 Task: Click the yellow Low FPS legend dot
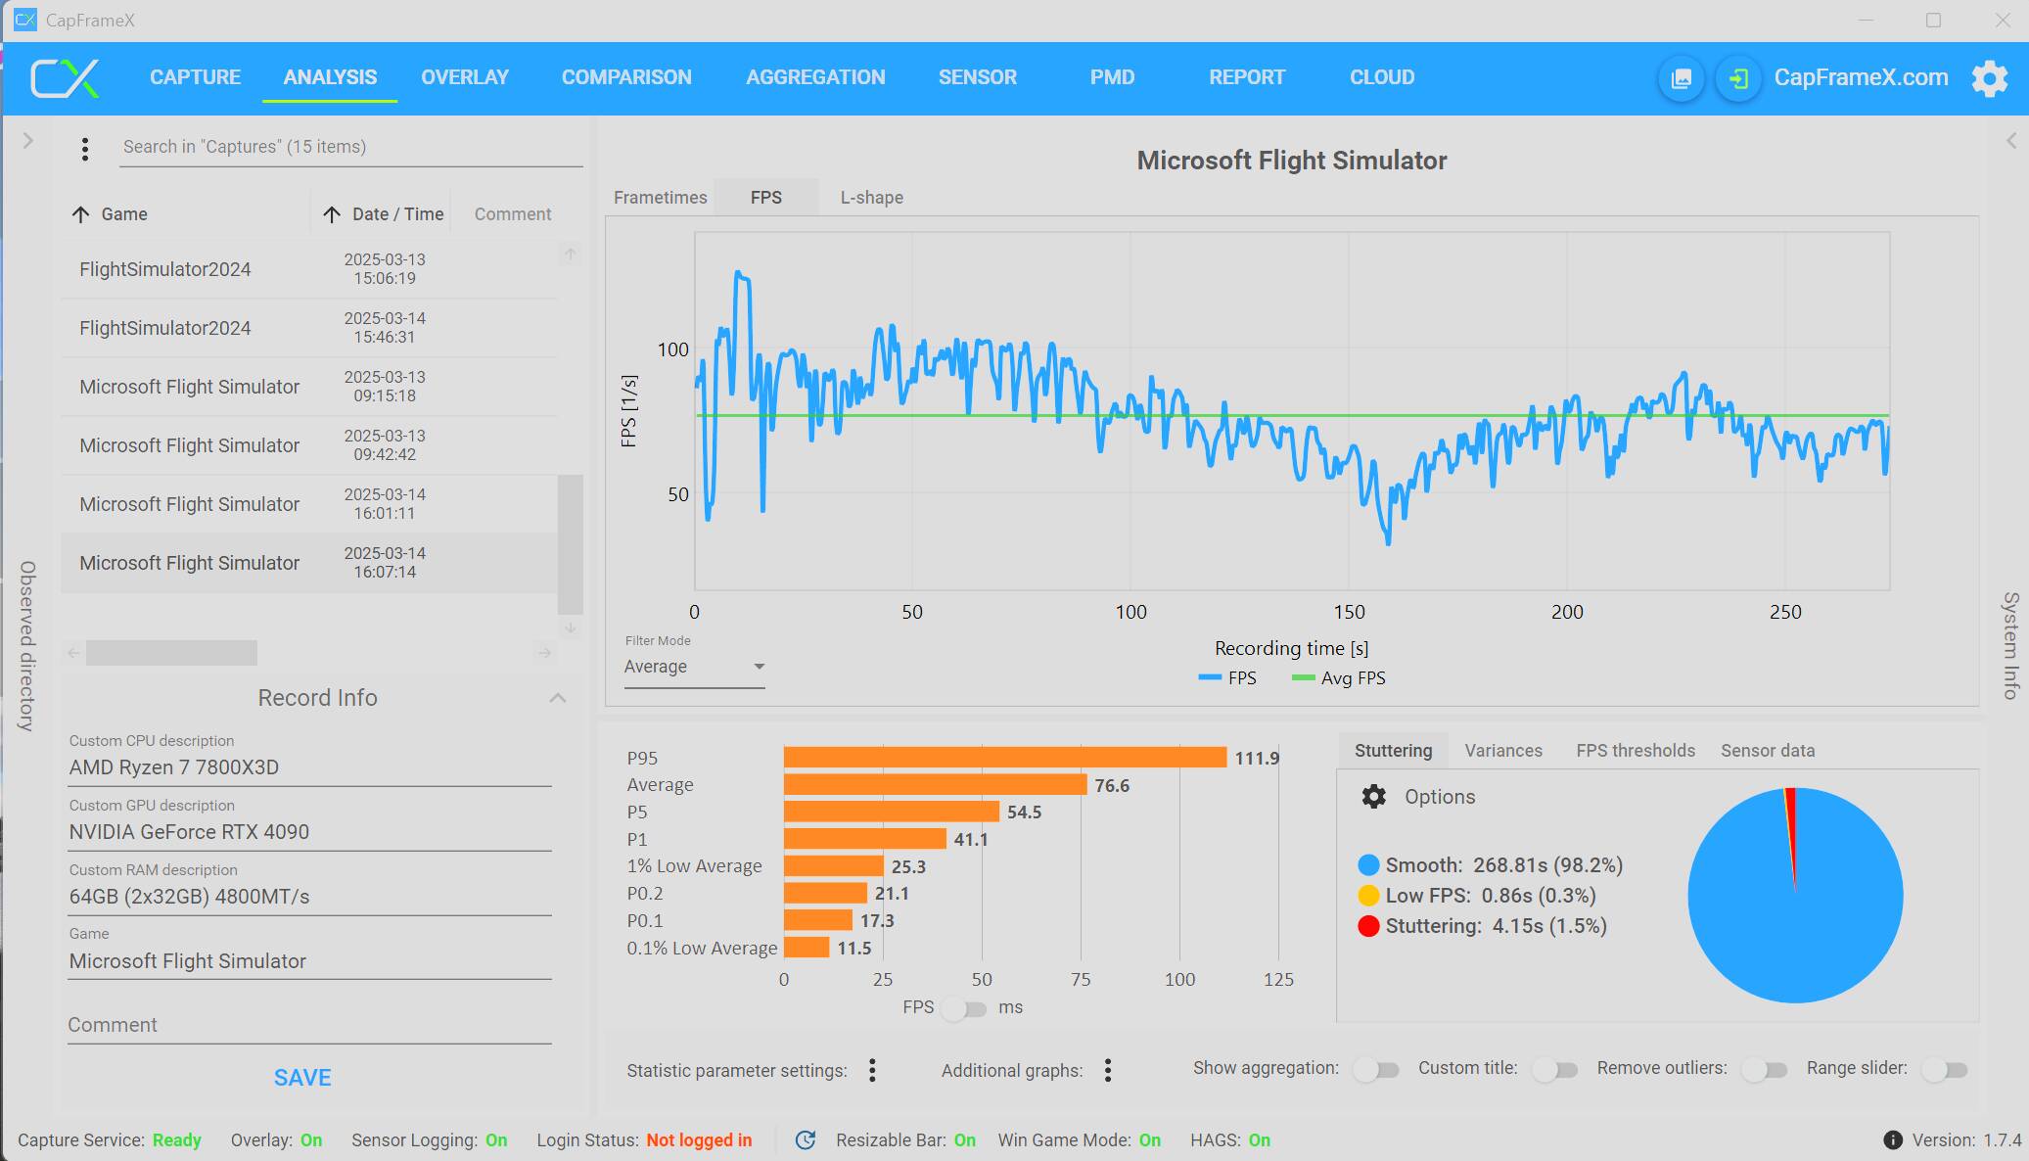pos(1368,896)
